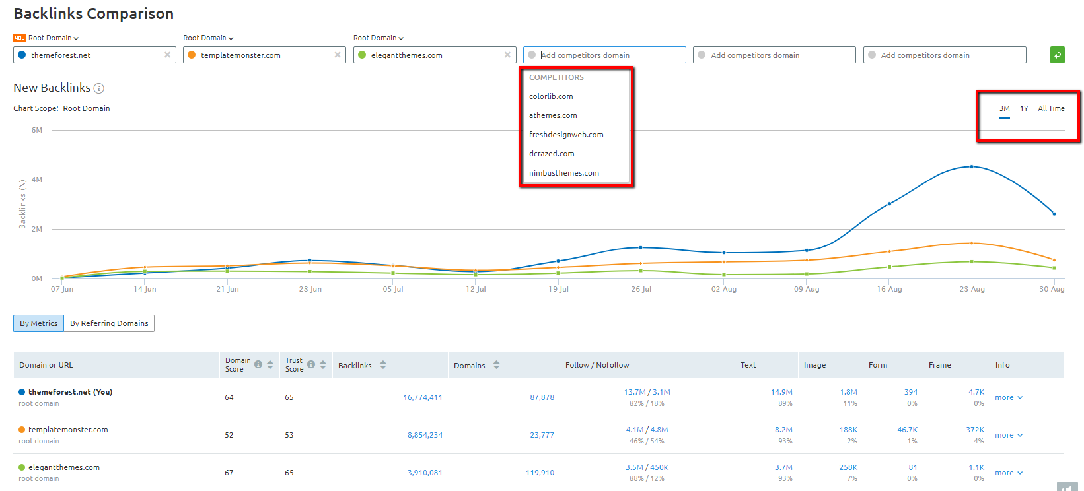Image resolution: width=1084 pixels, height=491 pixels.
Task: Click Domain Score info icon
Action: tap(258, 364)
